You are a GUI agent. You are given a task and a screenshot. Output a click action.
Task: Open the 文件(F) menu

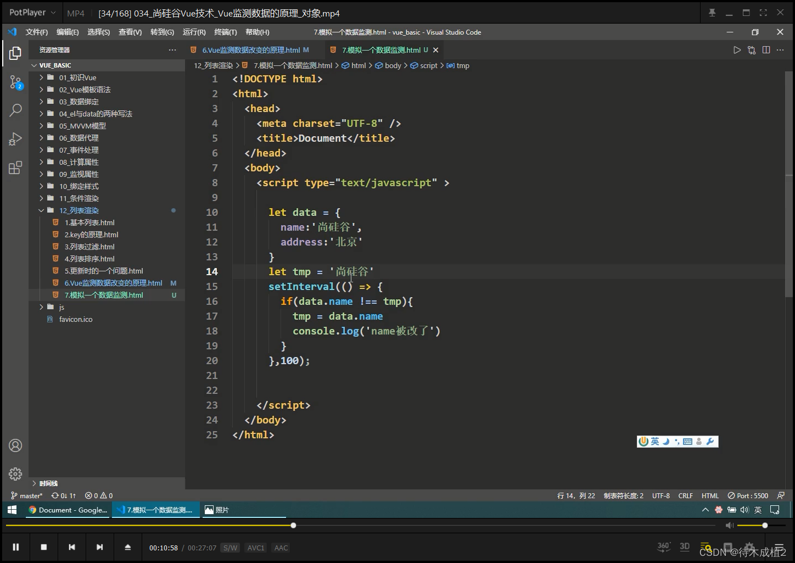point(37,32)
